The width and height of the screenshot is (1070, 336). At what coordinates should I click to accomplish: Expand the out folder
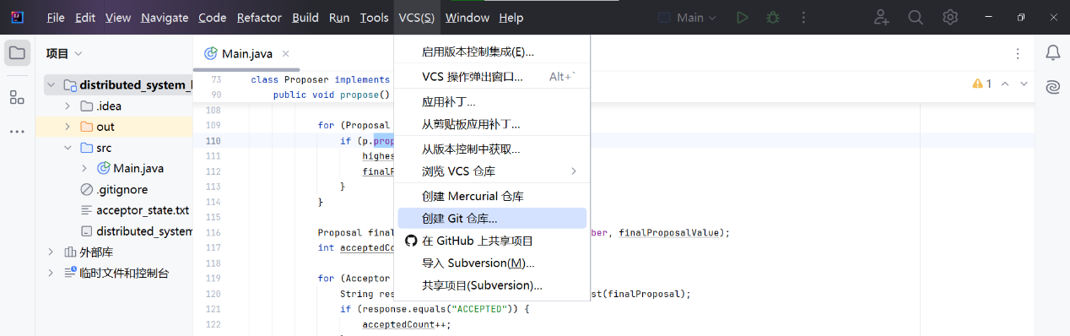(x=68, y=127)
